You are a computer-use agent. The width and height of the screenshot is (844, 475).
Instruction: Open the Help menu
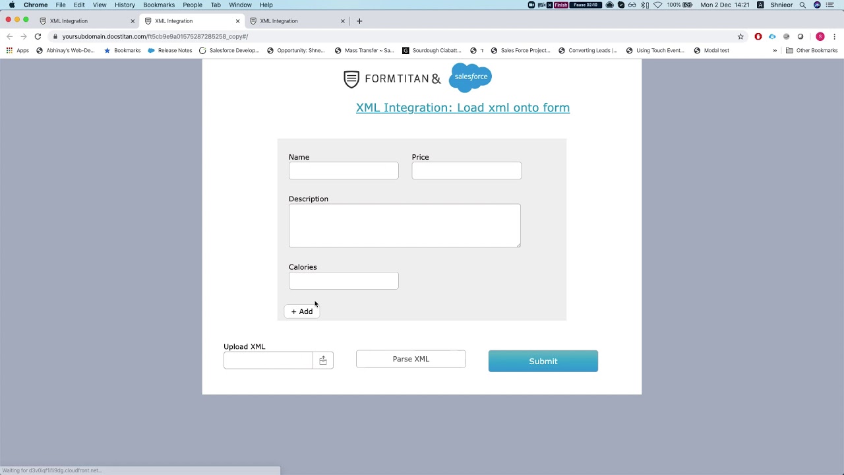[x=266, y=5]
